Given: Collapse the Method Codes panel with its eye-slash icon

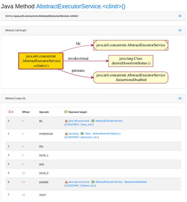Looking at the screenshot, I should [180, 98].
